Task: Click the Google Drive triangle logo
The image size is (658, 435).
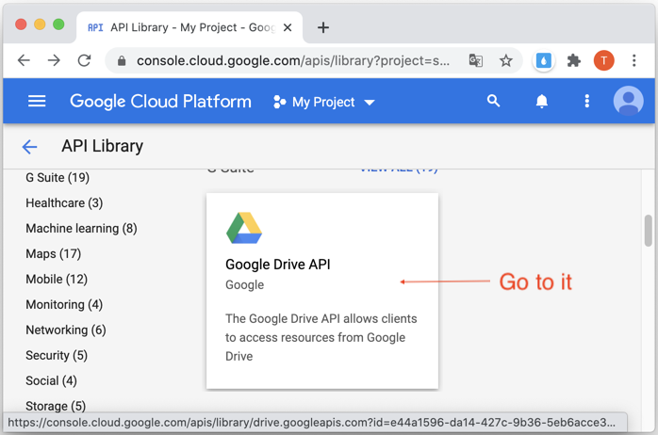Action: (x=244, y=228)
